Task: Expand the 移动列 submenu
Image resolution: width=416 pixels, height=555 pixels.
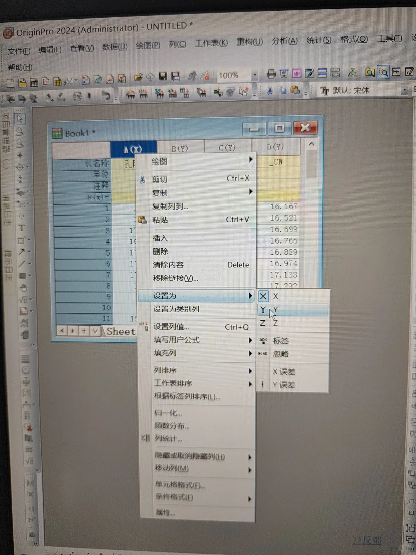Action: click(197, 469)
